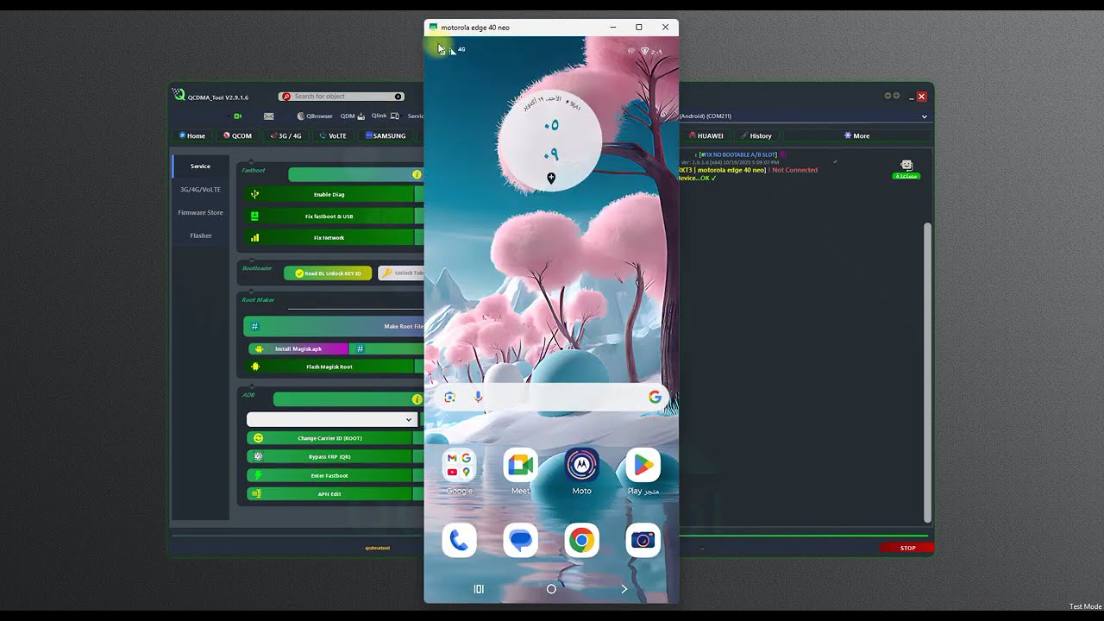This screenshot has width=1104, height=621.
Task: Open the More tab
Action: coord(857,135)
